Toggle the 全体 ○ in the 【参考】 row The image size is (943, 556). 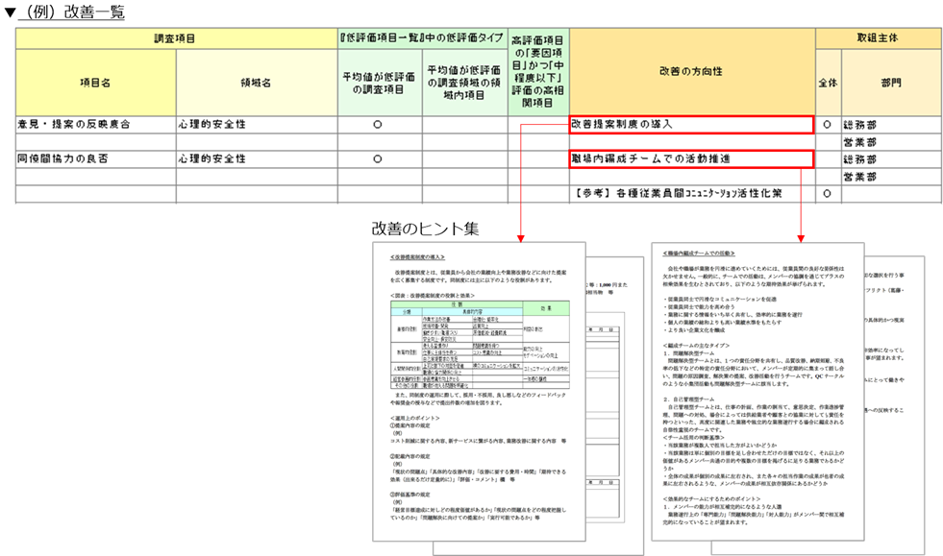tap(827, 193)
